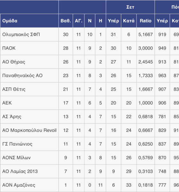Select the ΑΓ. column header
Viewport: 179px width, 192px height.
(79, 21)
